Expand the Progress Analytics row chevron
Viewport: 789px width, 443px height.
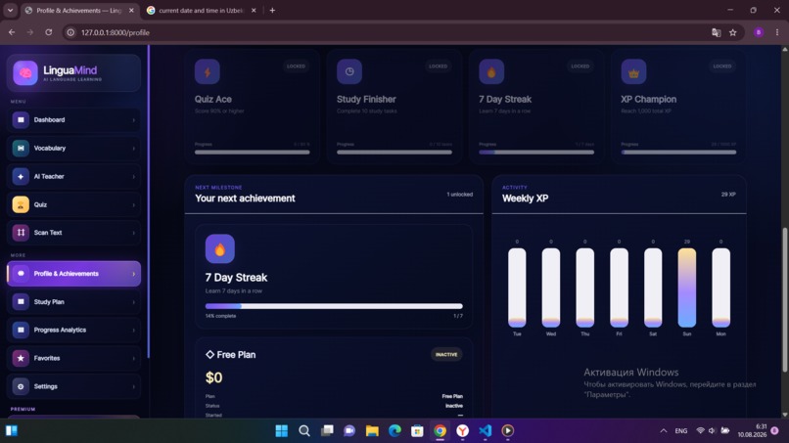pos(133,331)
